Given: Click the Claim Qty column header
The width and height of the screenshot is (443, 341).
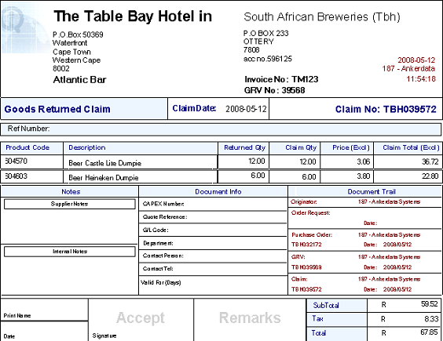Looking at the screenshot, I should point(301,148).
